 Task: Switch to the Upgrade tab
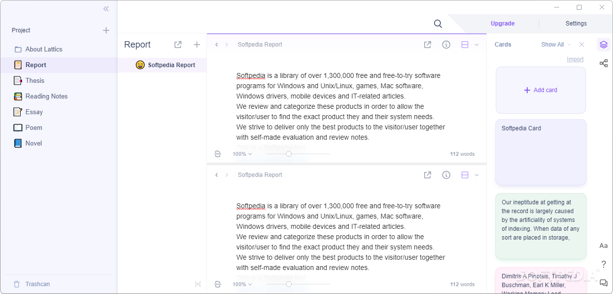[503, 24]
